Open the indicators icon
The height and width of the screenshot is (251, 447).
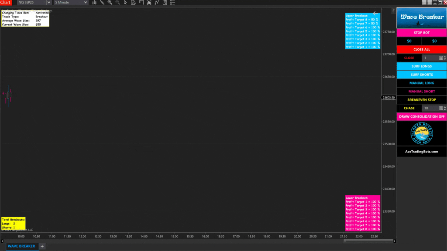(x=149, y=2)
